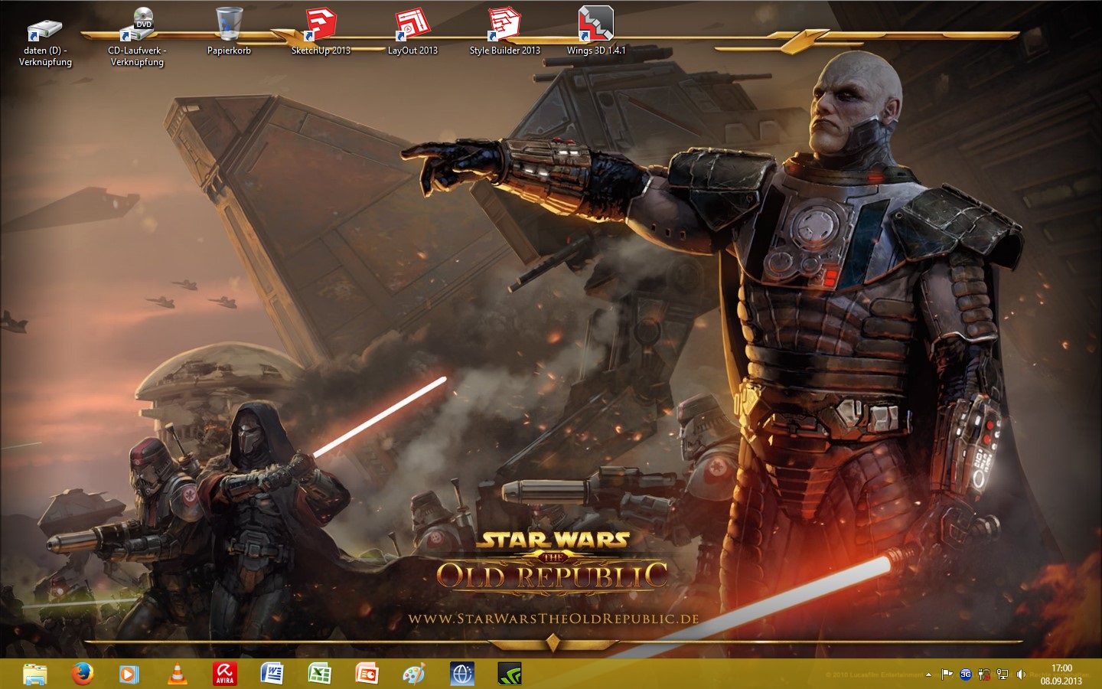Launch VLC media player from taskbar
The image size is (1102, 689).
tap(177, 674)
